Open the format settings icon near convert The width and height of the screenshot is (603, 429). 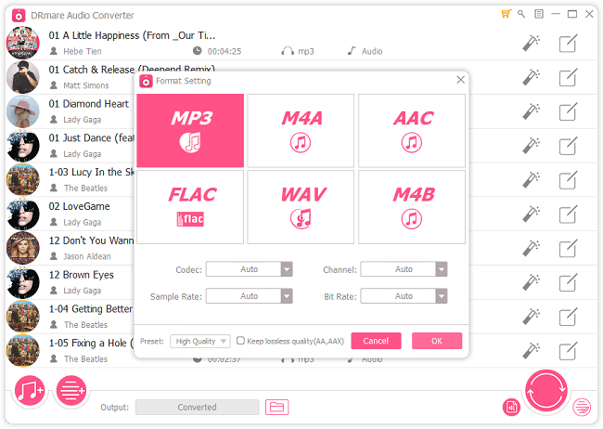point(510,407)
